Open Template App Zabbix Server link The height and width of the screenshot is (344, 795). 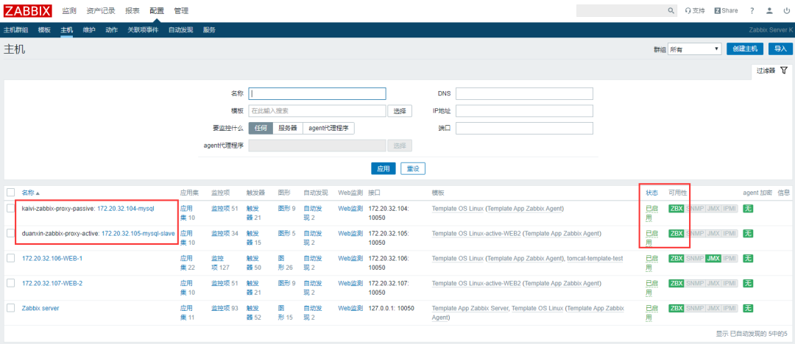coord(470,308)
